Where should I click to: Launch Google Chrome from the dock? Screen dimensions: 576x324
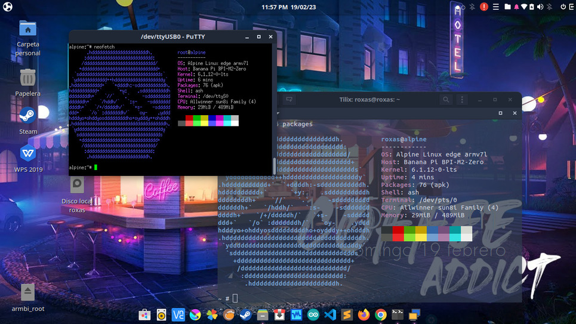pyautogui.click(x=381, y=315)
